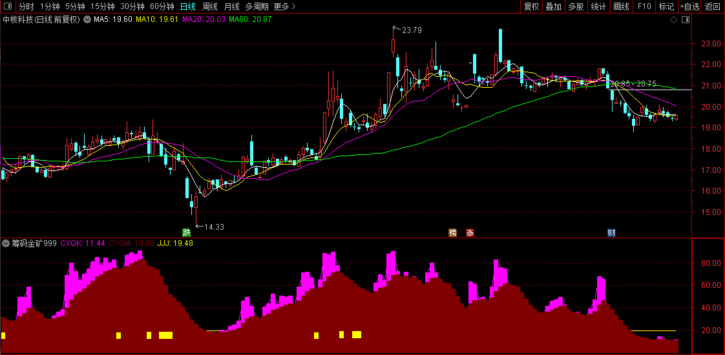Click the 23.79 high price annotation
Screen dimensions: 725x355
pos(412,31)
